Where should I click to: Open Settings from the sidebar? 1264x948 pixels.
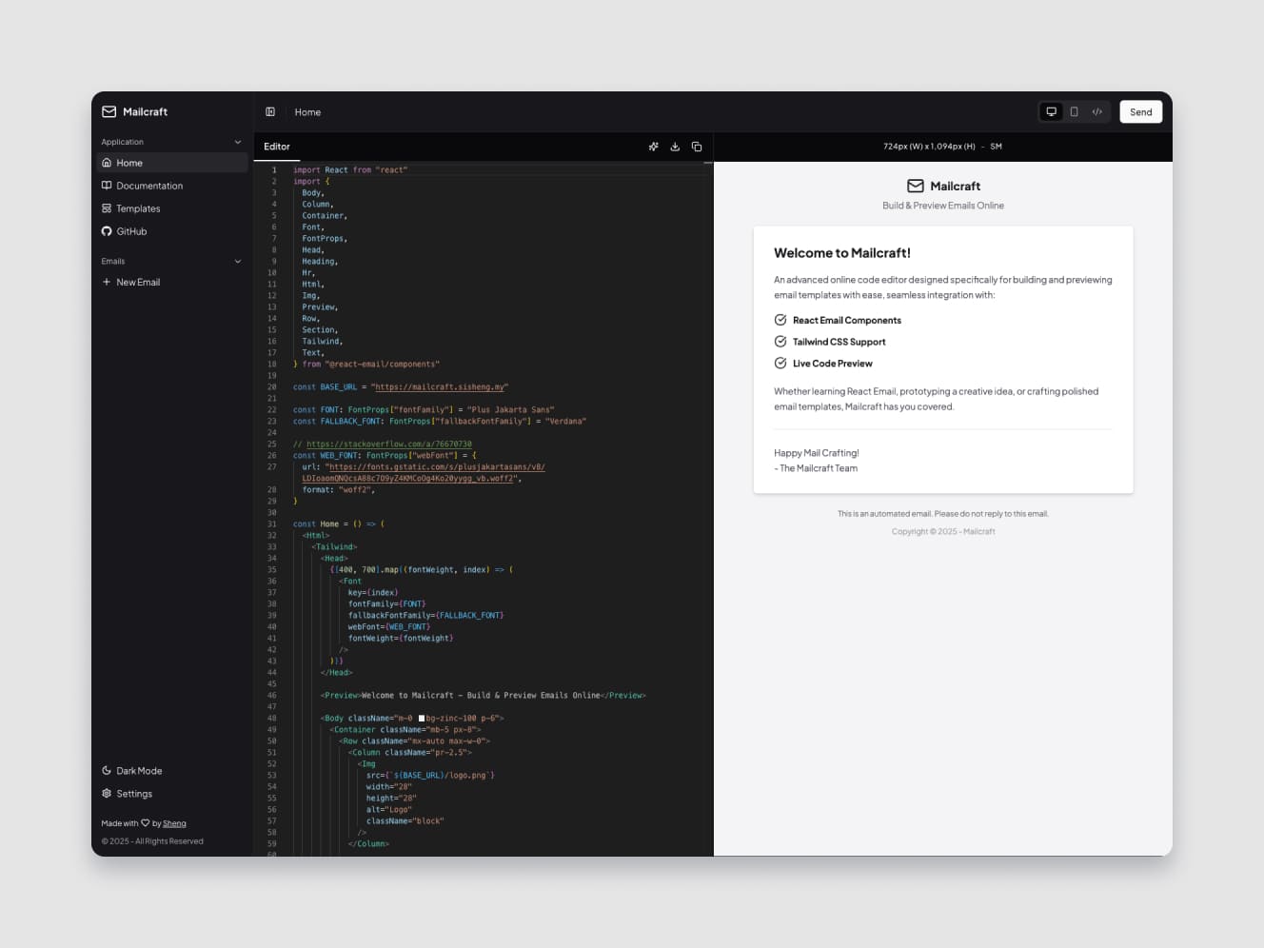[x=133, y=794]
